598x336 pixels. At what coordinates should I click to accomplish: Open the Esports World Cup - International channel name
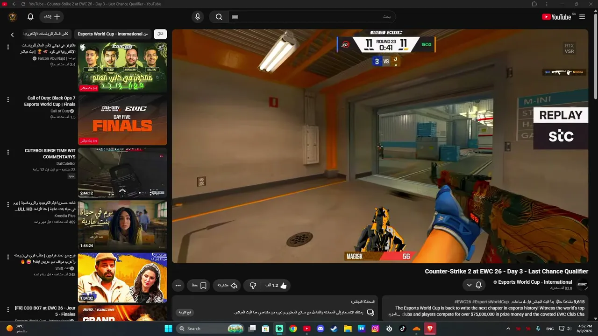535,282
